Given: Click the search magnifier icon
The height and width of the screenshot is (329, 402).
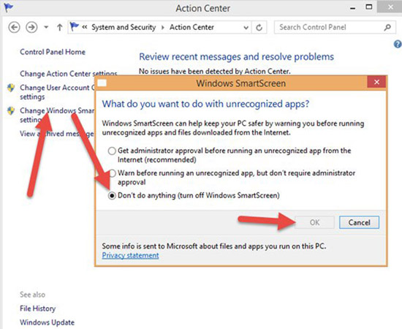Looking at the screenshot, I should coord(387,27).
